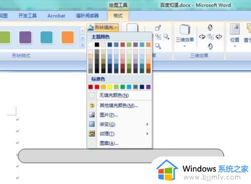Switch to the 福昕阅读器 tab

tap(87, 15)
